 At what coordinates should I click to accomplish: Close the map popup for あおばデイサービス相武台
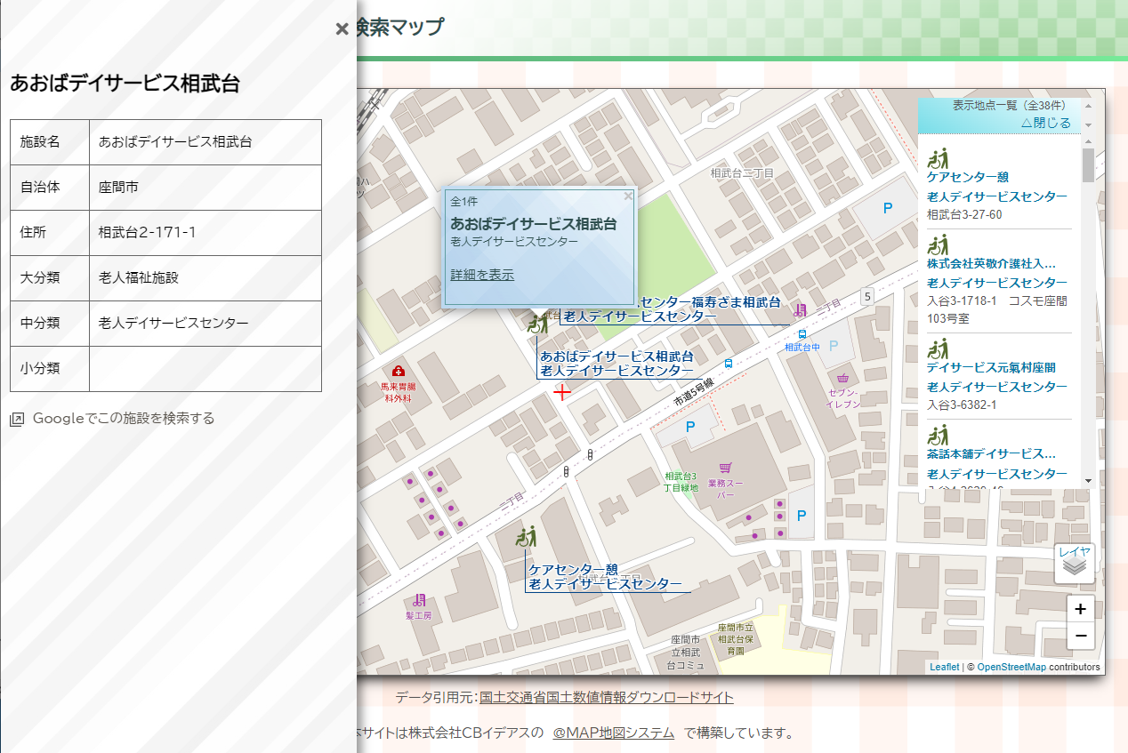pos(628,196)
